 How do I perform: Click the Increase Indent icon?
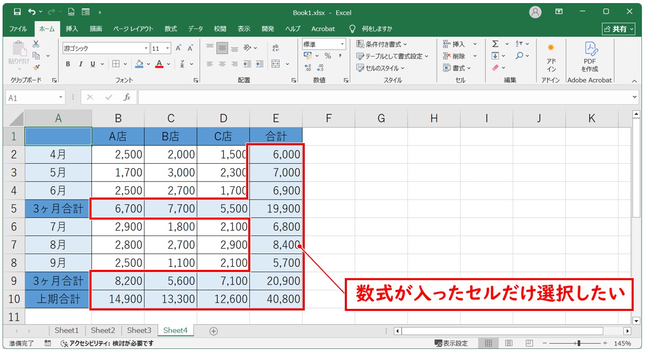click(x=260, y=64)
